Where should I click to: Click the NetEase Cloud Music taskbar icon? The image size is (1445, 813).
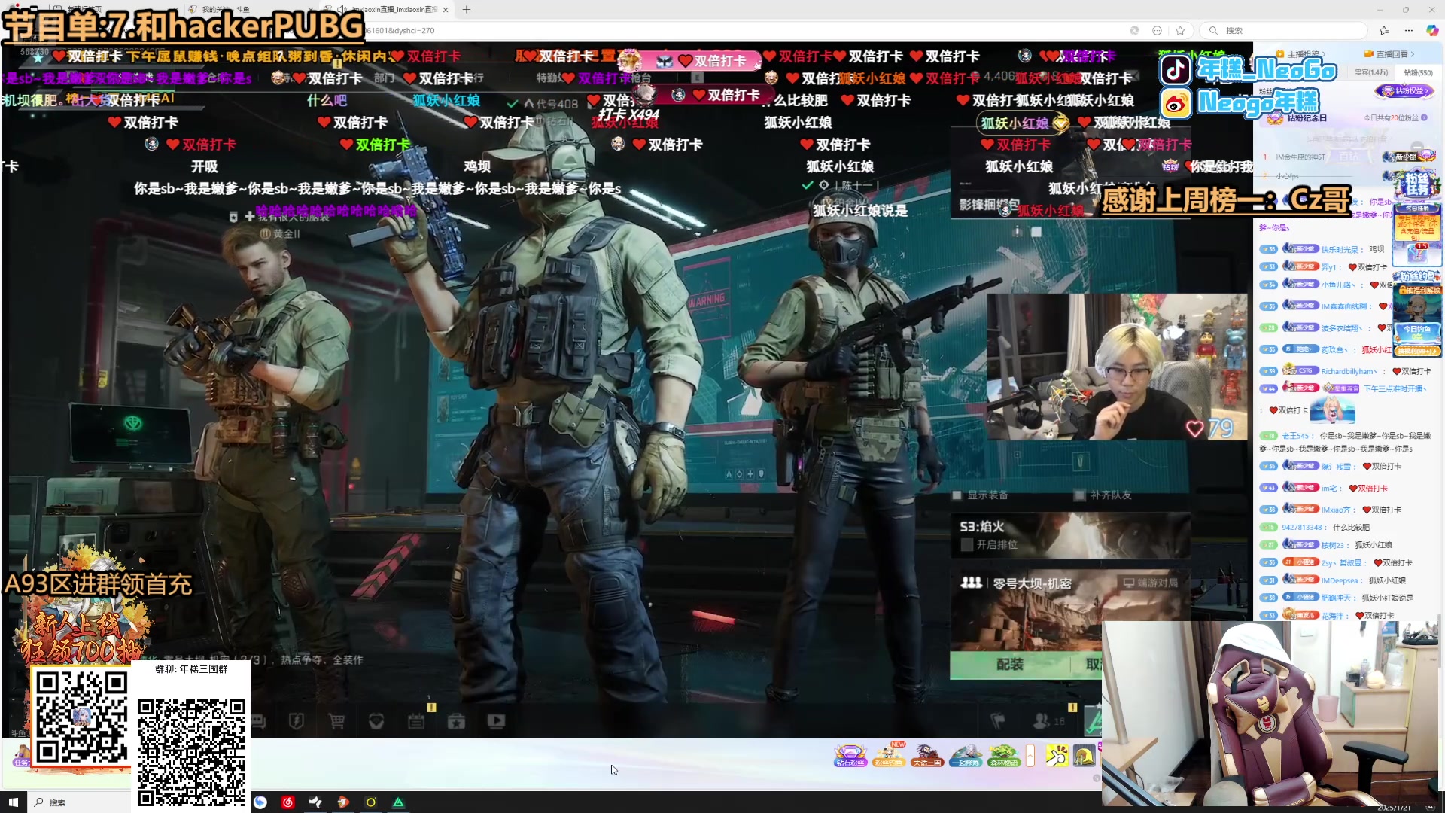click(287, 802)
